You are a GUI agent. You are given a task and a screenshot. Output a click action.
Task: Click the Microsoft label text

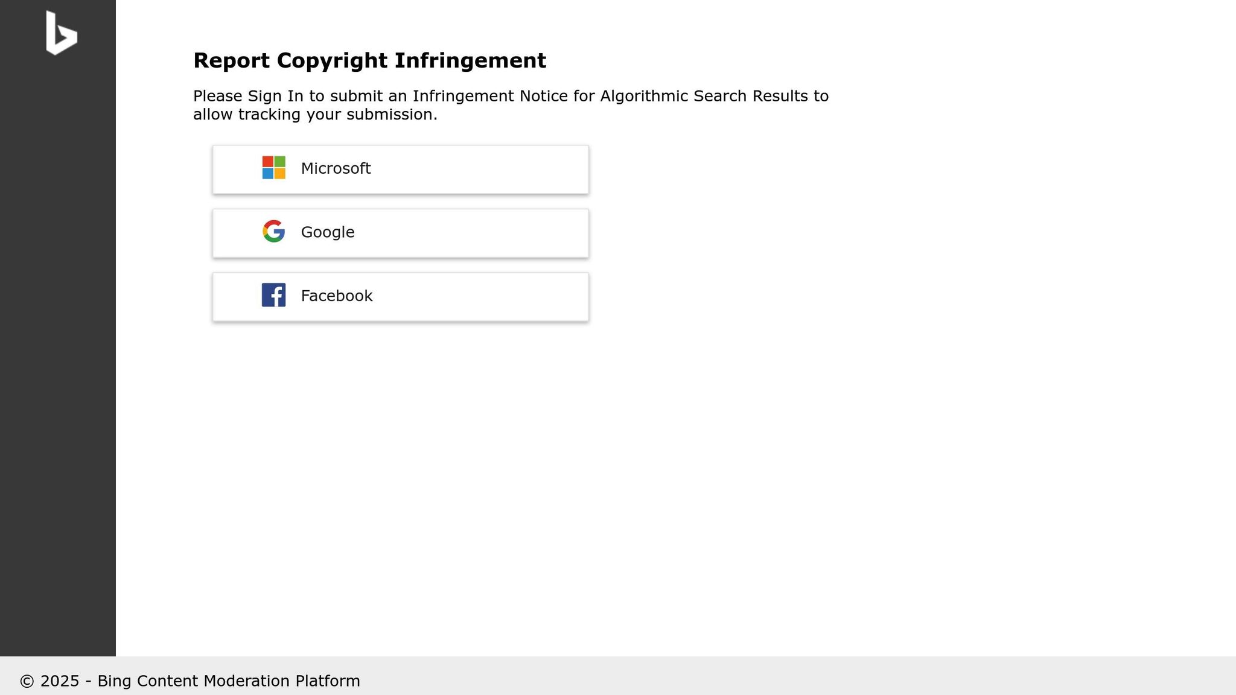click(x=336, y=169)
